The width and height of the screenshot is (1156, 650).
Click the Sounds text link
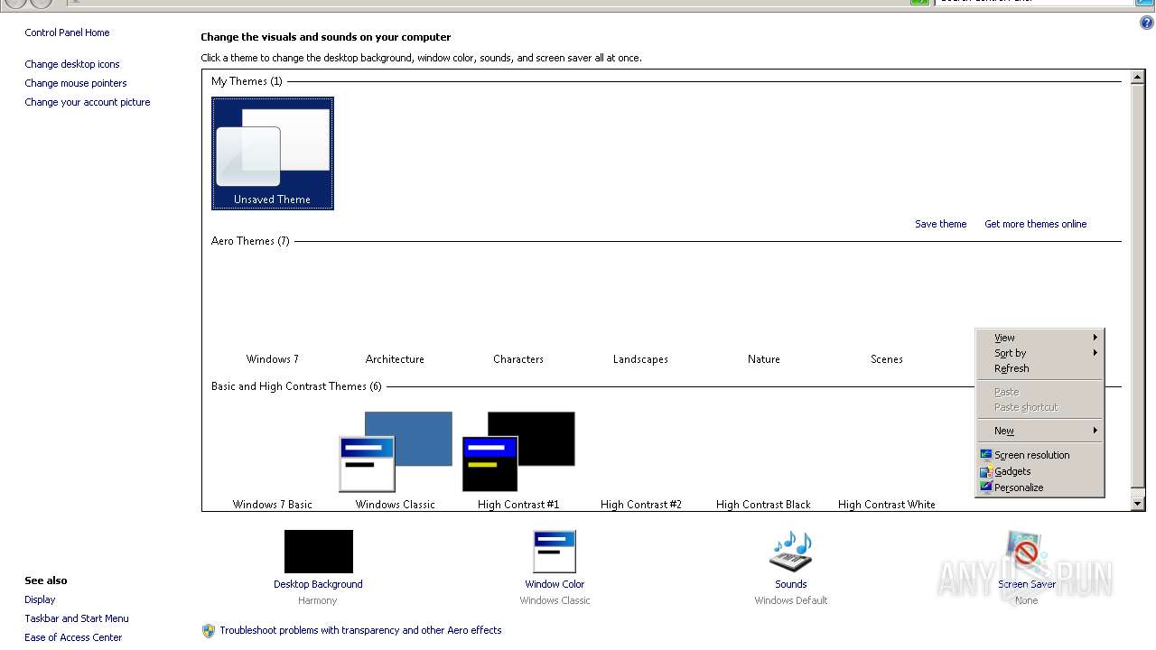[791, 584]
